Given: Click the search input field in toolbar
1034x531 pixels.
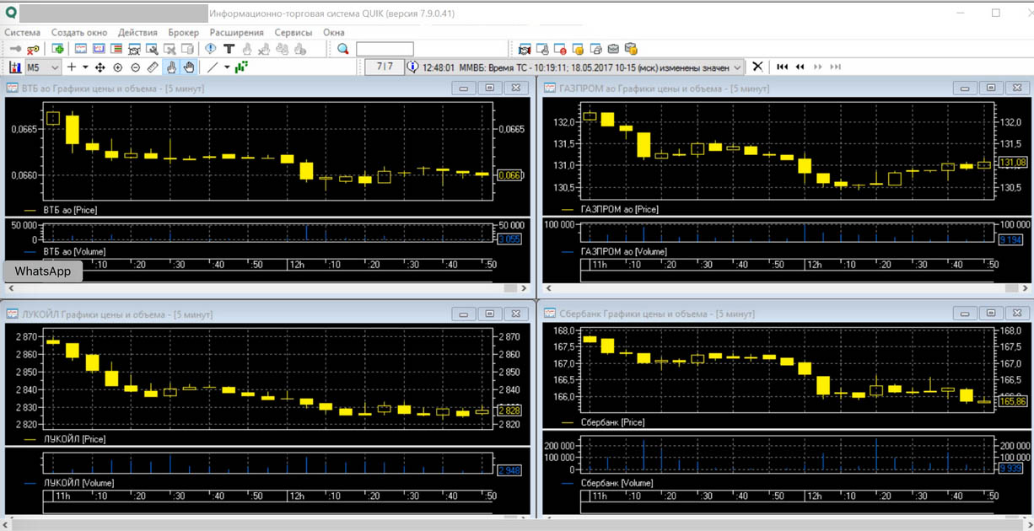Looking at the screenshot, I should pyautogui.click(x=385, y=49).
